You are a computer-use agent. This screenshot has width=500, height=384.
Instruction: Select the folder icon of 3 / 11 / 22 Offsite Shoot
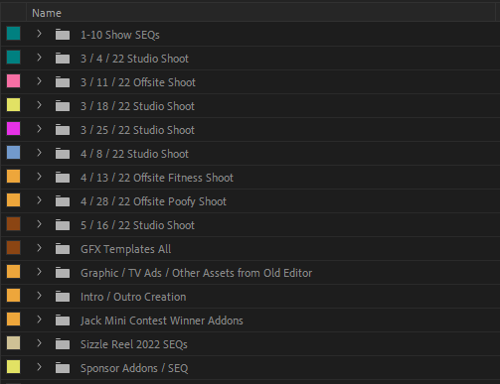pyautogui.click(x=63, y=82)
